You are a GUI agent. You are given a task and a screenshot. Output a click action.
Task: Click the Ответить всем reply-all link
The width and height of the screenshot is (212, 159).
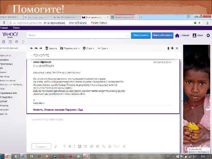click(52, 110)
